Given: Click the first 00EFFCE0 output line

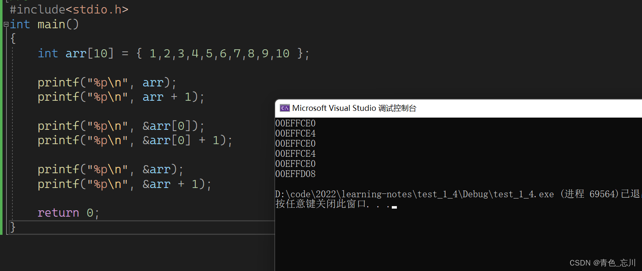Looking at the screenshot, I should click(x=295, y=123).
